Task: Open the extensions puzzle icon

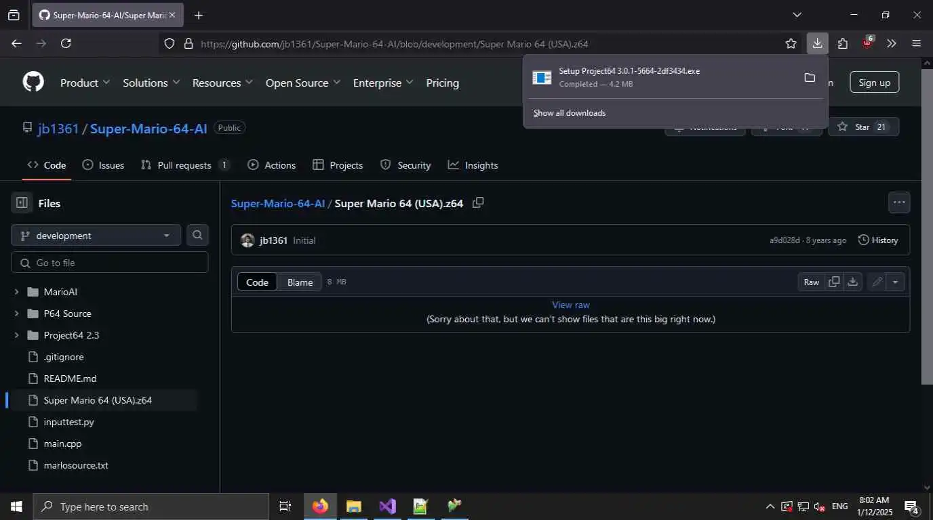Action: (842, 43)
